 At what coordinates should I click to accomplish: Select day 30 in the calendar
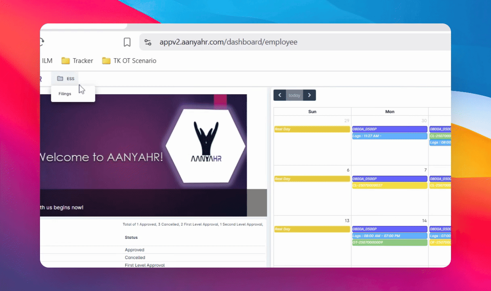click(x=424, y=120)
